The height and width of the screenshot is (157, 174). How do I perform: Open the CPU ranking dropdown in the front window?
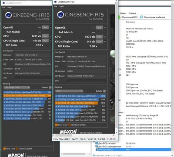coord(69,91)
